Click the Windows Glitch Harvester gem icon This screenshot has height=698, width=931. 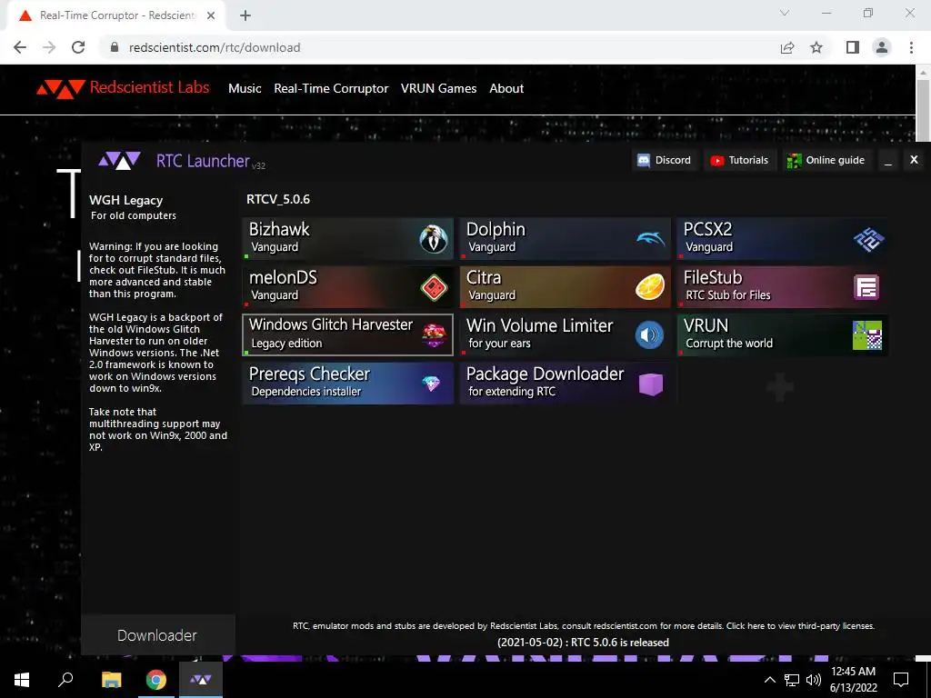pyautogui.click(x=434, y=335)
